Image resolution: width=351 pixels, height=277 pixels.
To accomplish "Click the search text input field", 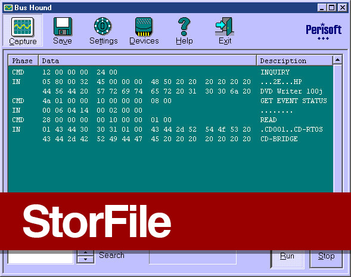I will (41, 257).
